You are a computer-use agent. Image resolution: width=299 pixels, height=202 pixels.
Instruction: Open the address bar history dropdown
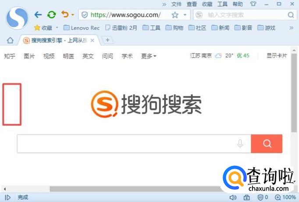tap(185, 14)
